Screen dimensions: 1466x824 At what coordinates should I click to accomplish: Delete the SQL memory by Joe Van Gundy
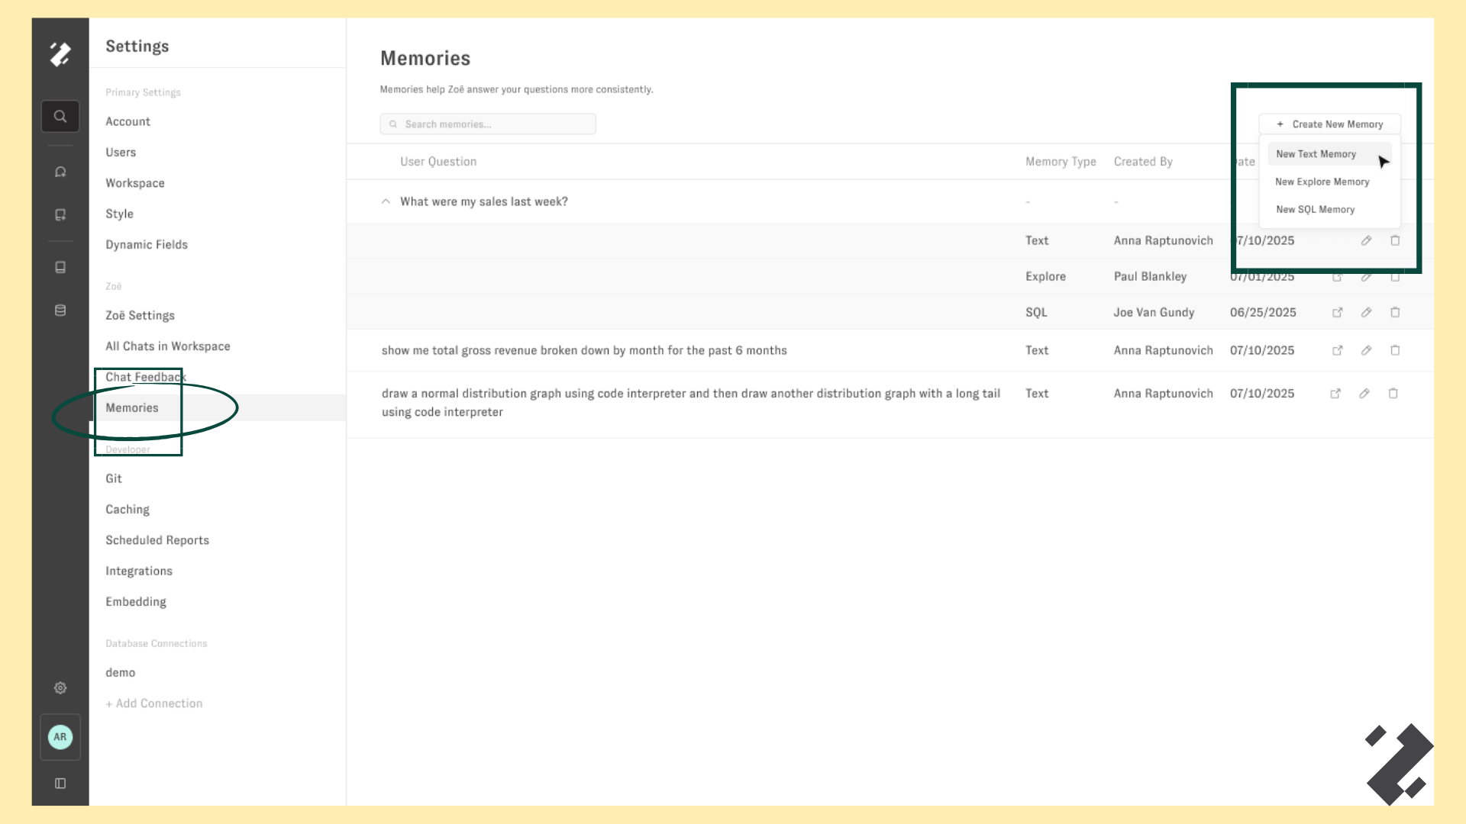pyautogui.click(x=1395, y=313)
